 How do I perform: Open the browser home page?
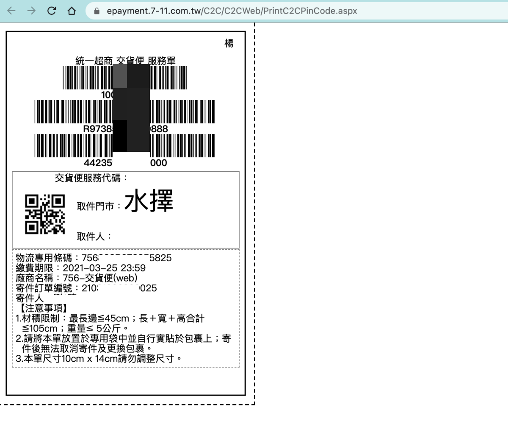coord(72,11)
